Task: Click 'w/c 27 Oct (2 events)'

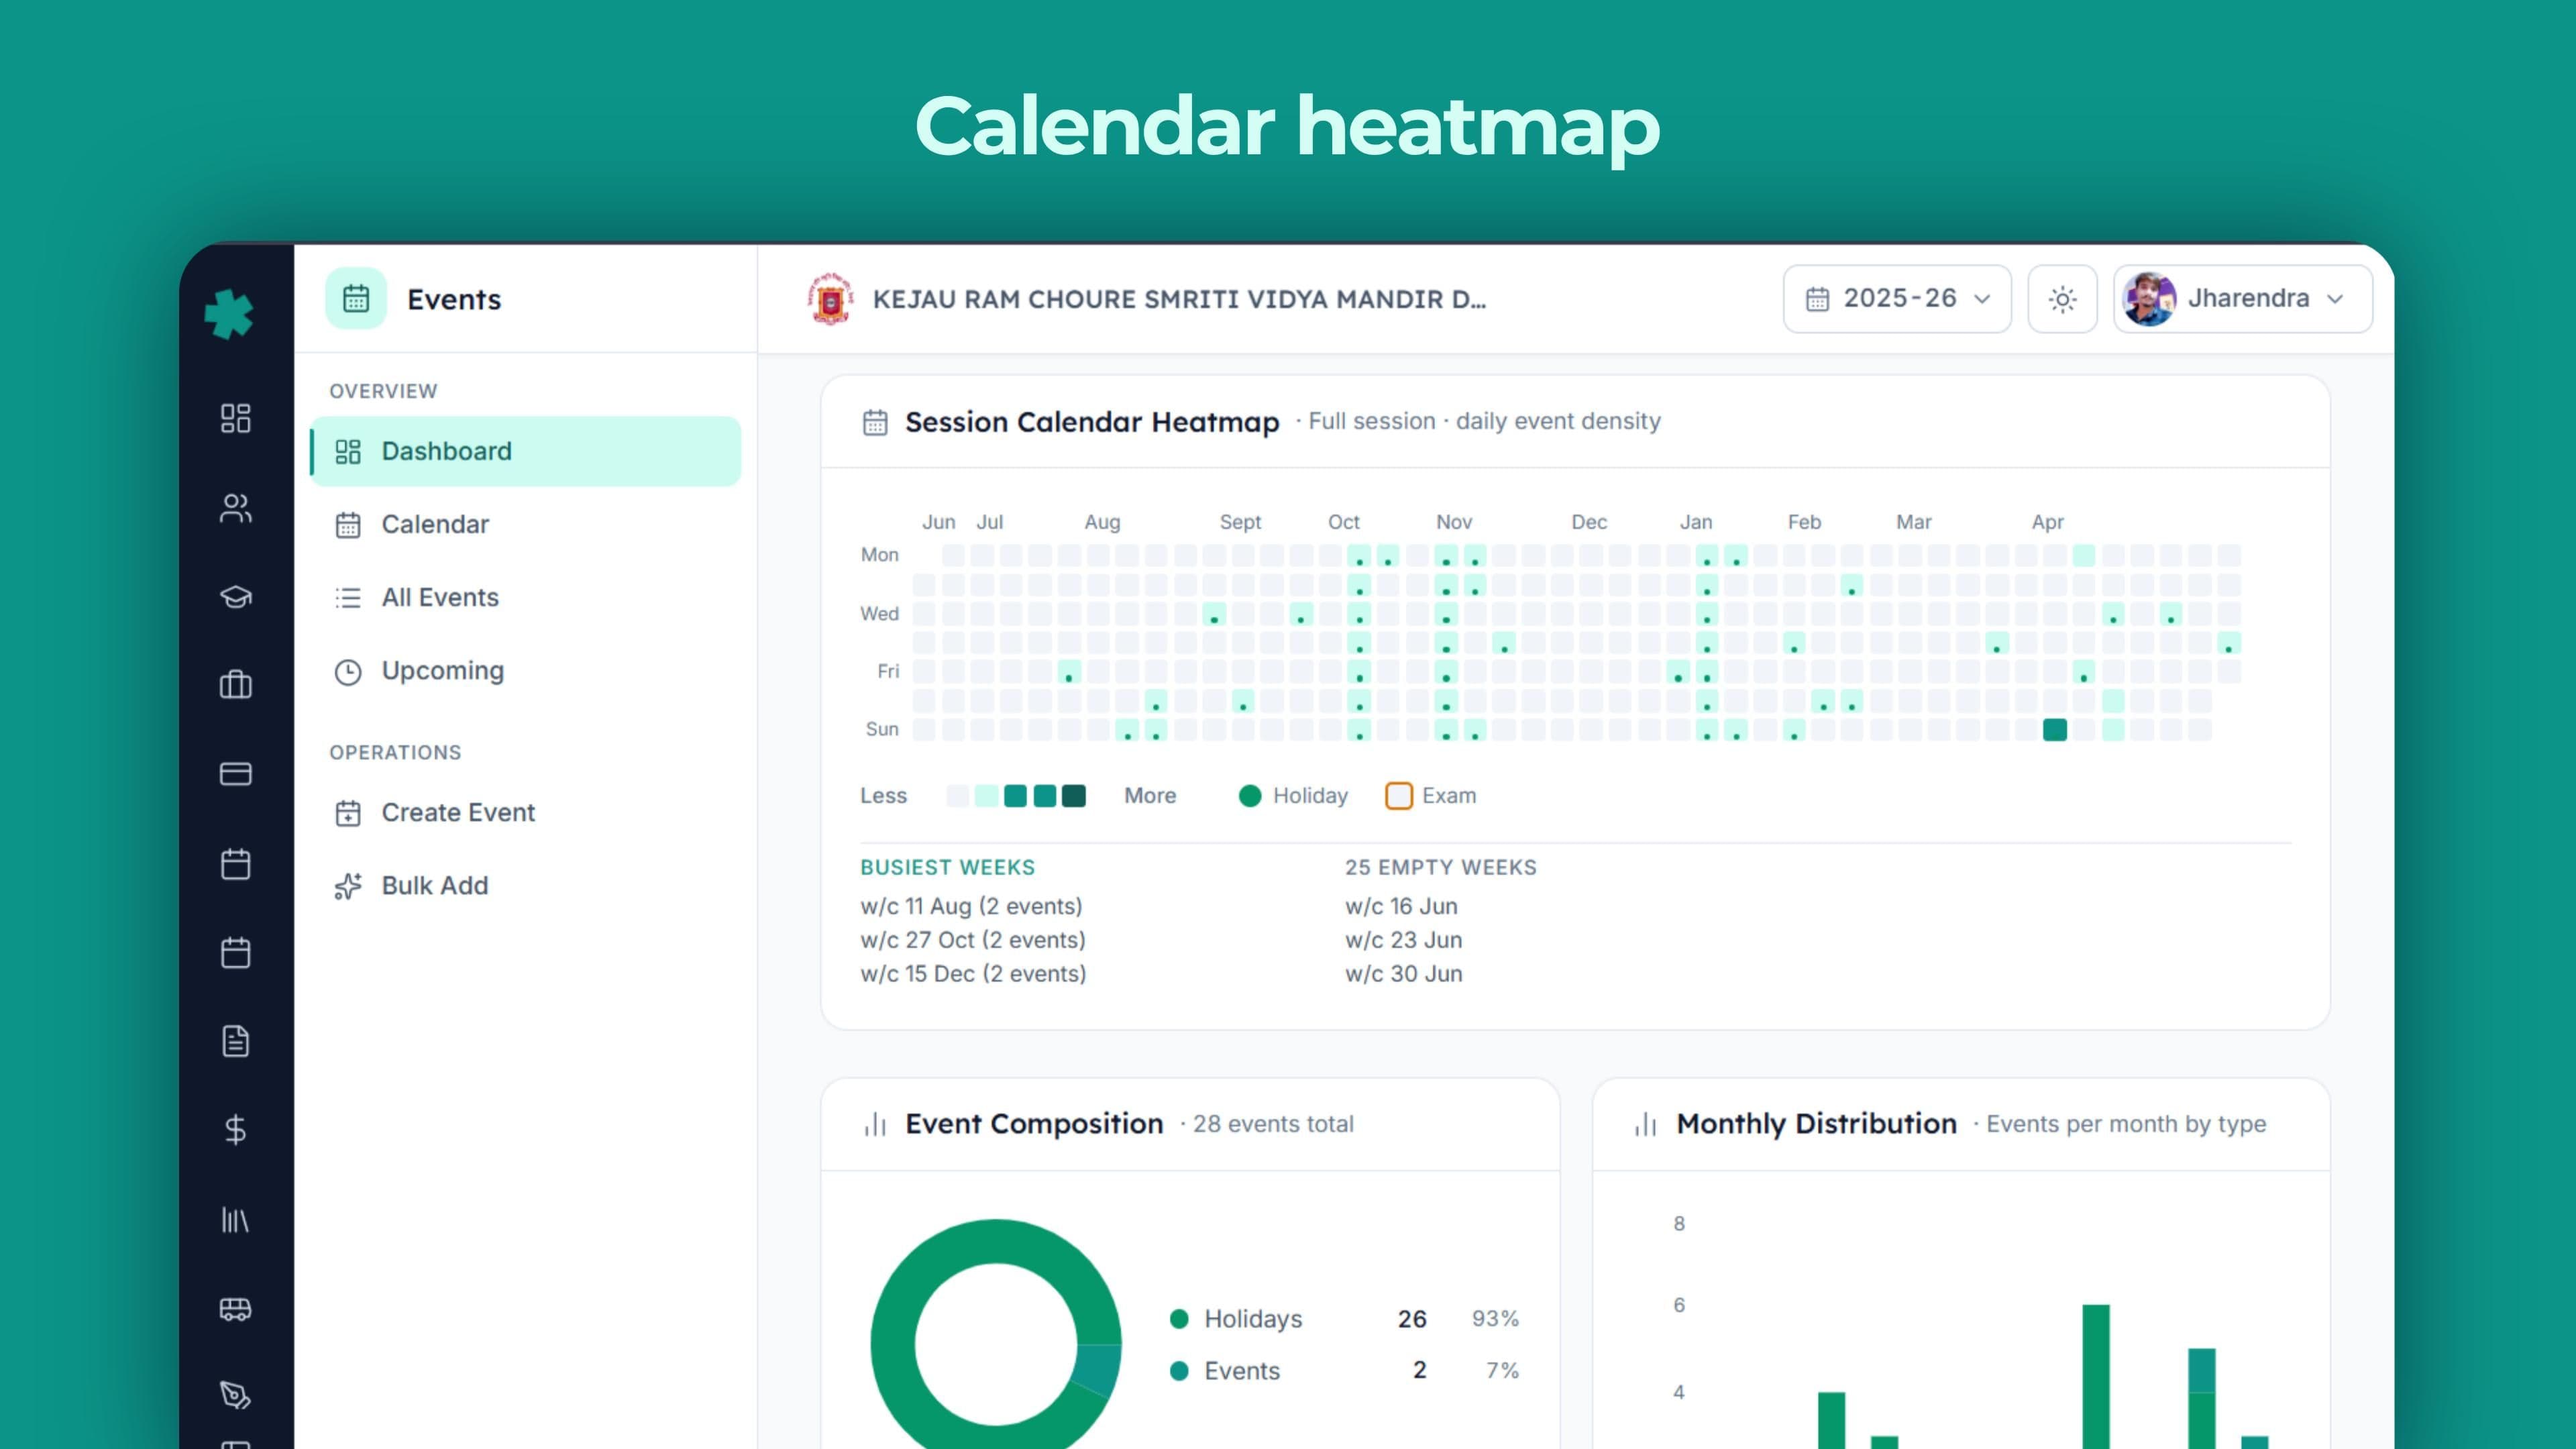Action: pyautogui.click(x=973, y=940)
